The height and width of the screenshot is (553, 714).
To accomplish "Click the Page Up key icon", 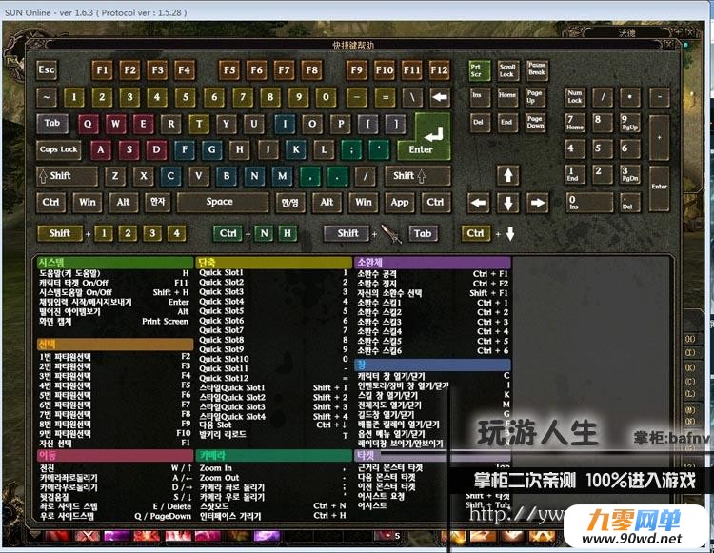I will (535, 97).
